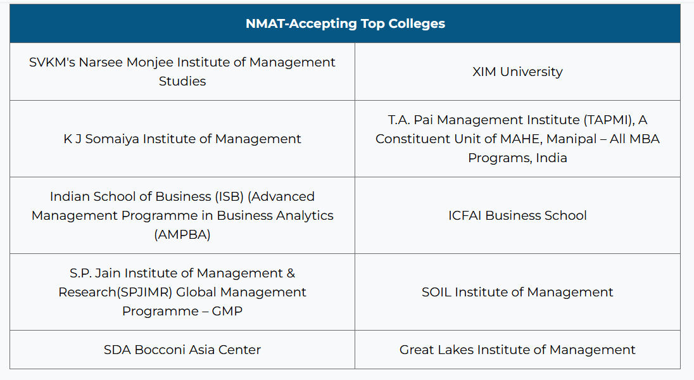Screen dimensions: 694x380
Task: Click 'Programme – GMP' text line
Action: (x=182, y=311)
